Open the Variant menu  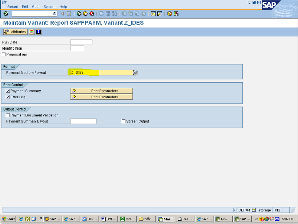pyautogui.click(x=12, y=6)
